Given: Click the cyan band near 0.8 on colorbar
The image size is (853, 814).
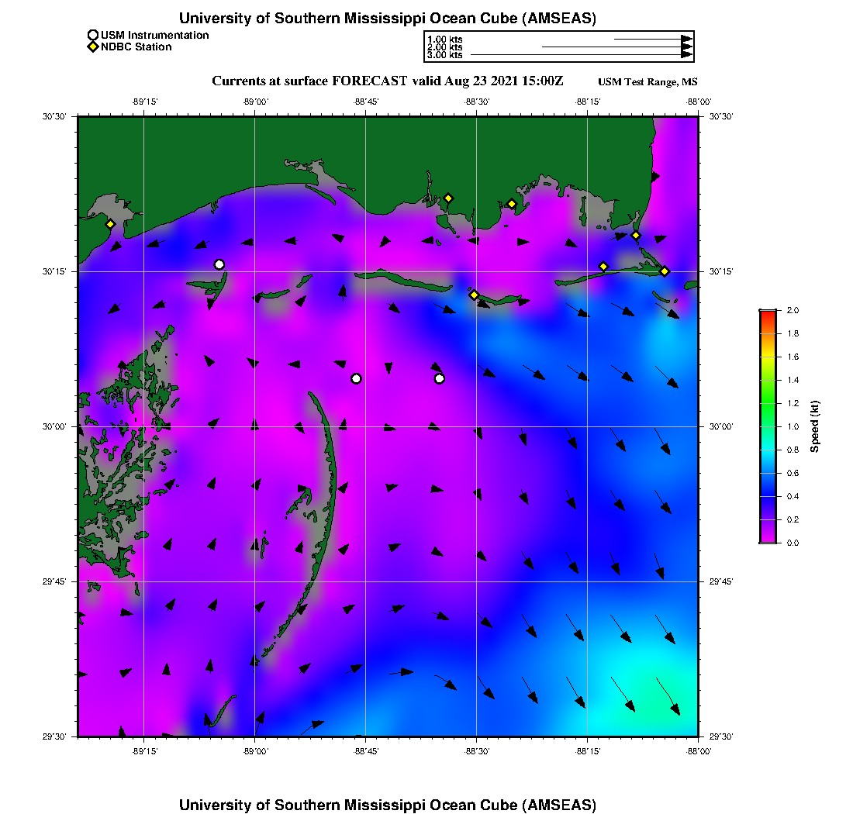Looking at the screenshot, I should click(x=768, y=450).
